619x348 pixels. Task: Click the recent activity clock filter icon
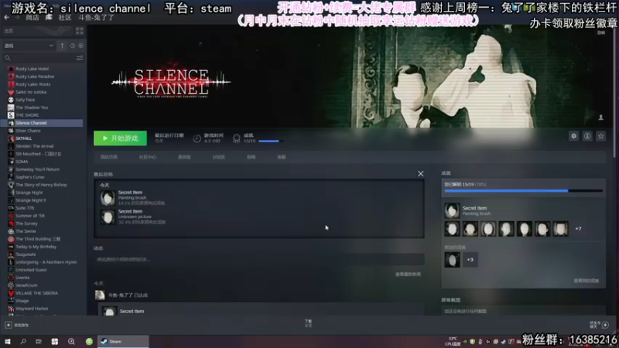pyautogui.click(x=72, y=46)
